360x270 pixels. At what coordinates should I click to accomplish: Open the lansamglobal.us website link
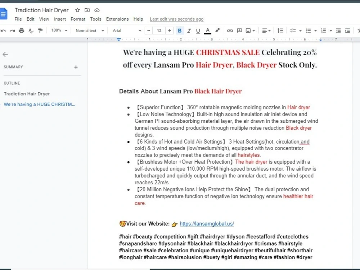207,224
